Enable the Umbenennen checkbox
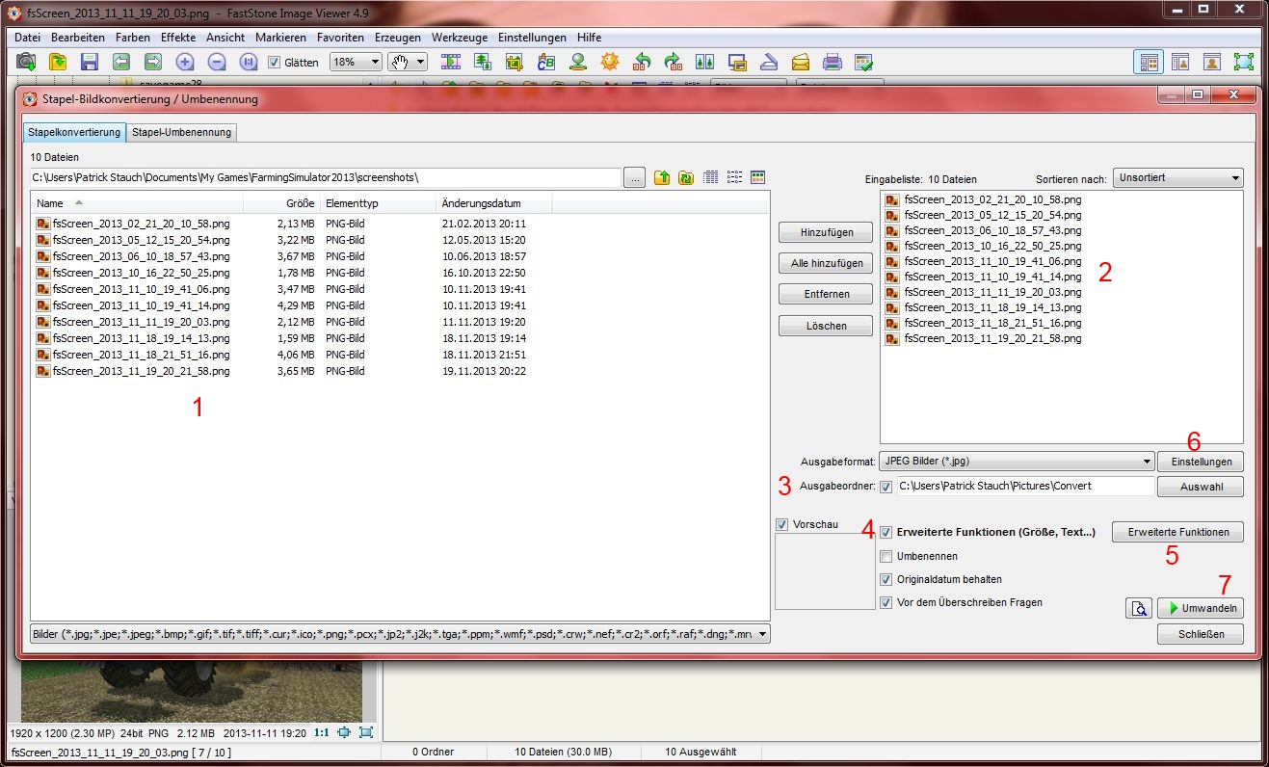The image size is (1269, 767). click(886, 556)
